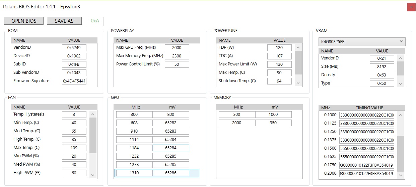Click the SAVE AS button

pos(64,21)
